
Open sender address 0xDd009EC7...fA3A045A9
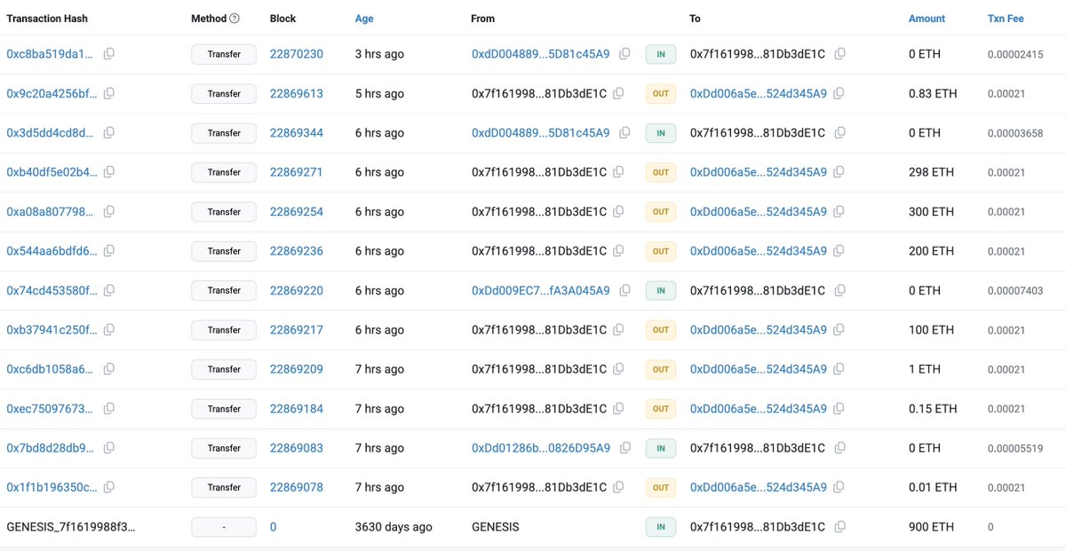click(x=540, y=290)
